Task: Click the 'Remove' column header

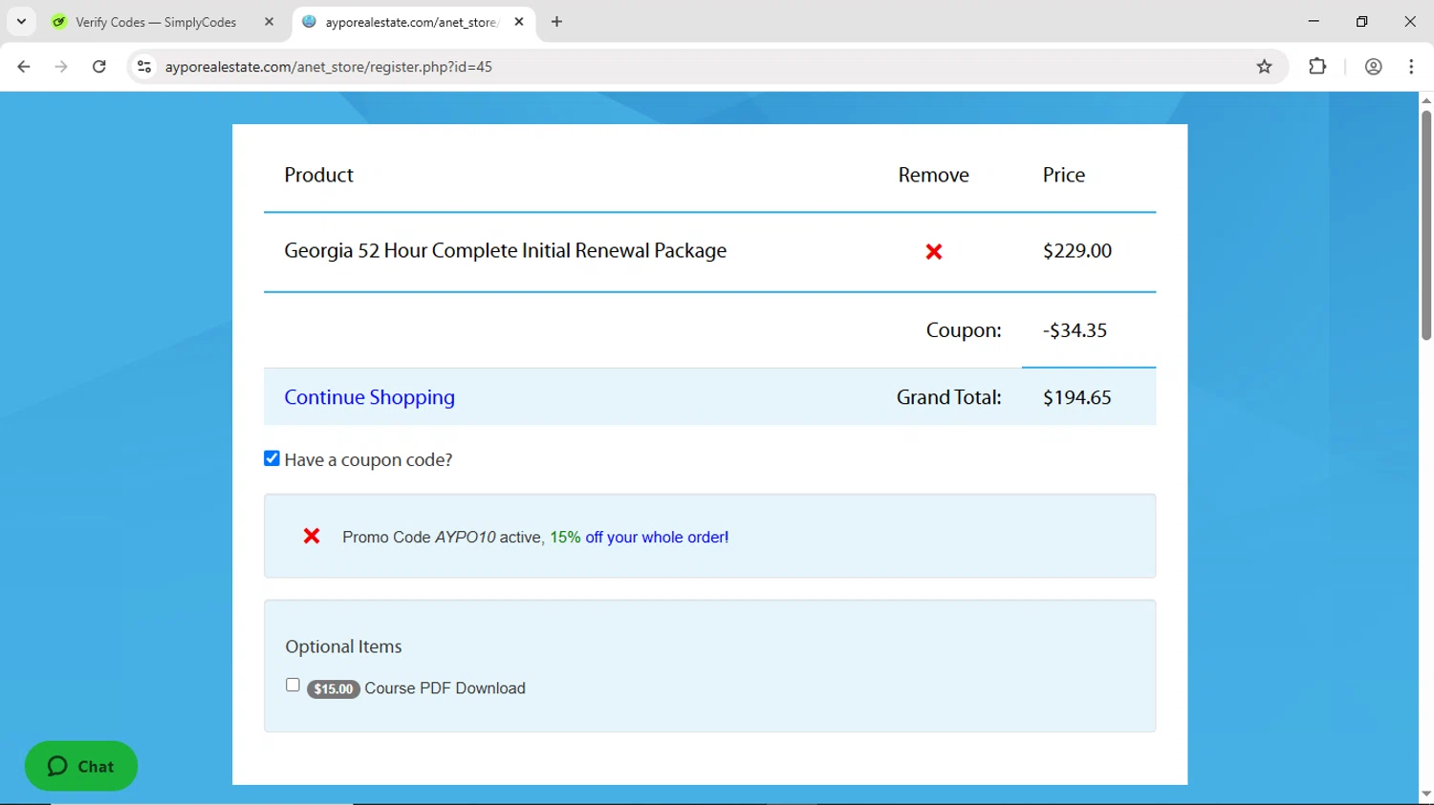Action: [x=933, y=175]
